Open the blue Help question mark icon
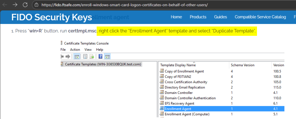 pyautogui.click(x=100, y=56)
